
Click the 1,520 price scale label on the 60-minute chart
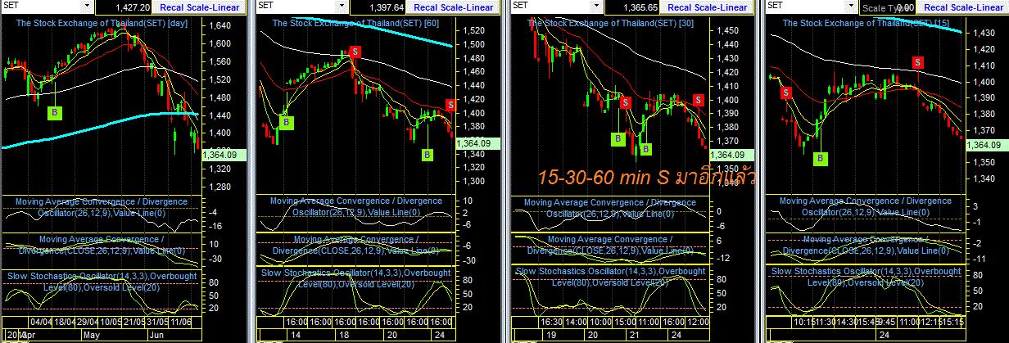coord(473,30)
